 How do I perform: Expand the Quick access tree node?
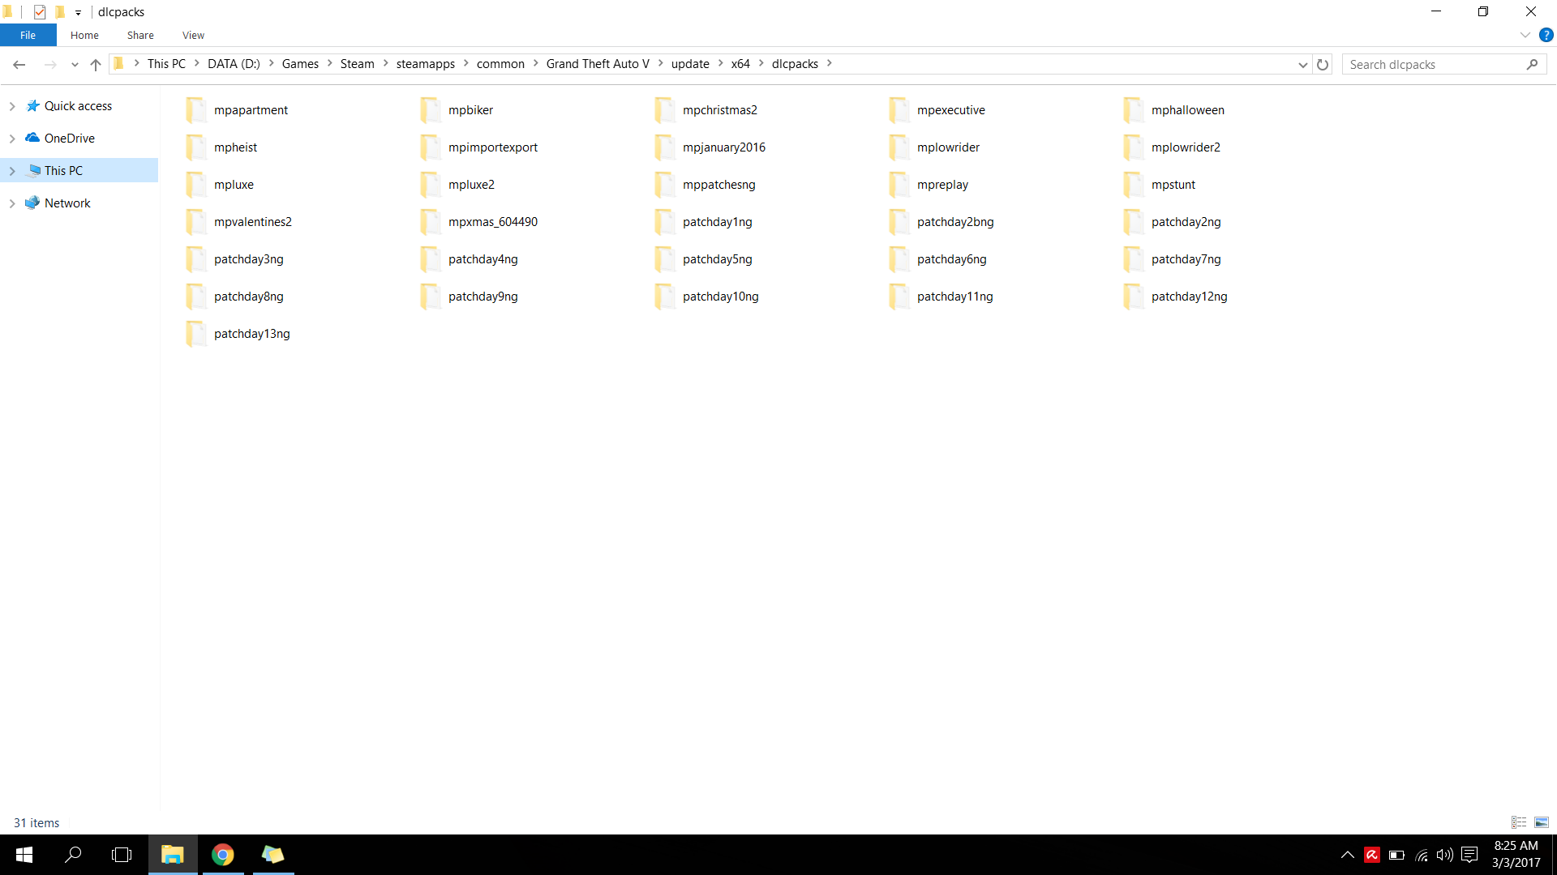[12, 106]
